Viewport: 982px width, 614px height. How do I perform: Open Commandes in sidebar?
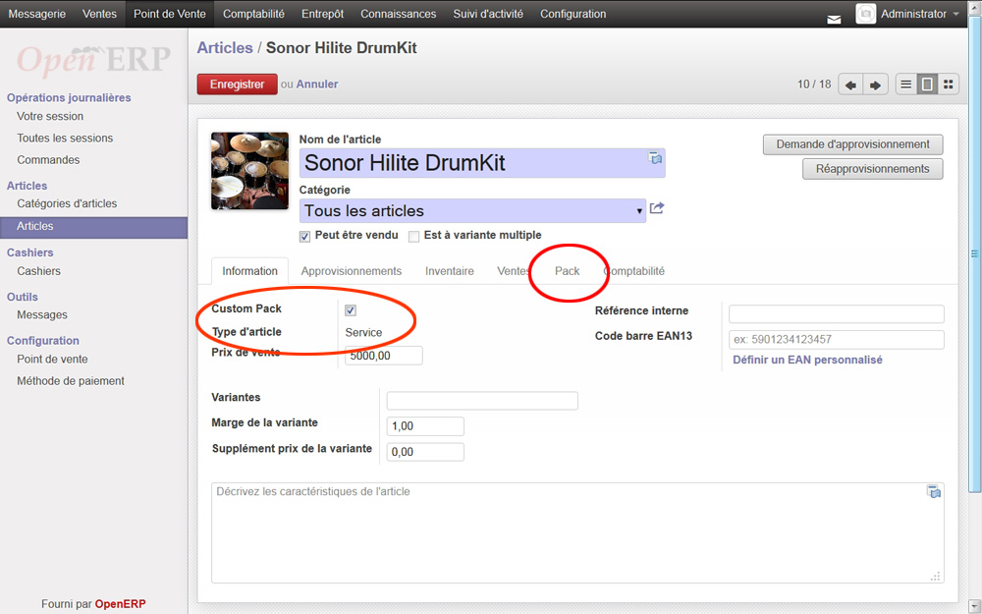(48, 160)
